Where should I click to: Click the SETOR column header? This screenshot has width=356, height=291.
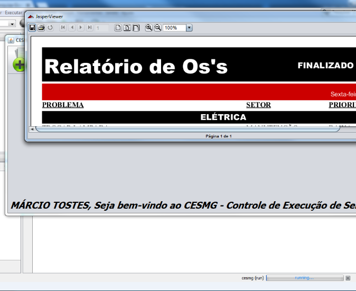point(259,105)
